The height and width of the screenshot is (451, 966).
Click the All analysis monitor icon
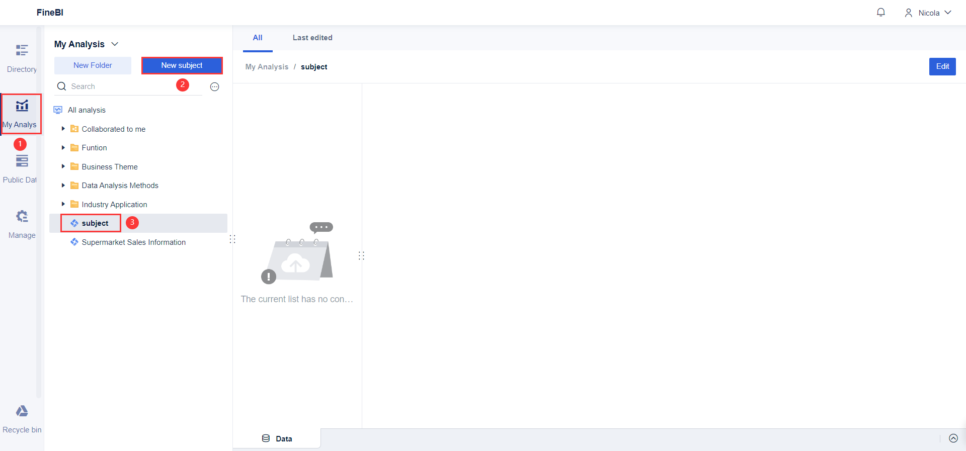(58, 110)
